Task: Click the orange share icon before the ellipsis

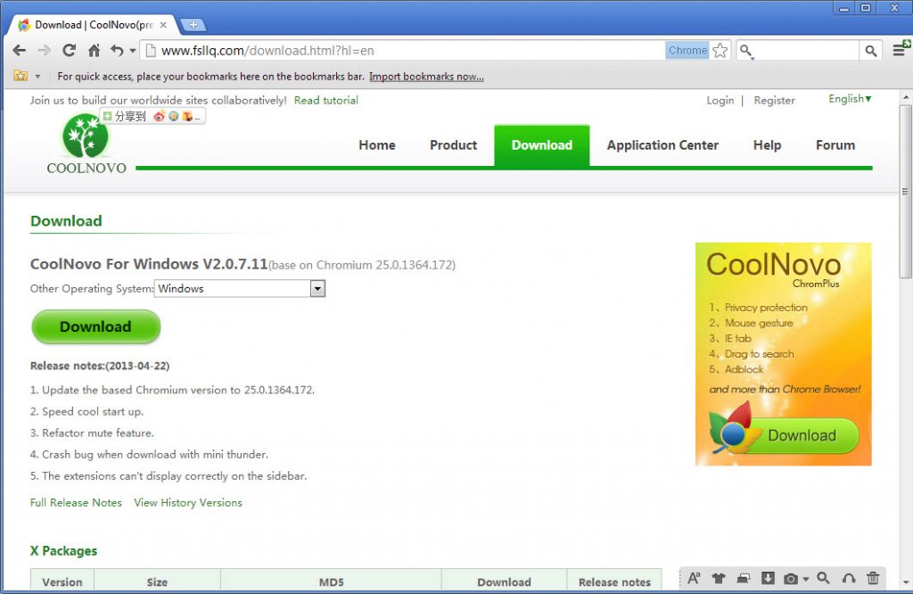Action: 187,117
